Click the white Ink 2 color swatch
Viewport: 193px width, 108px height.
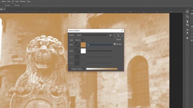coord(83,51)
